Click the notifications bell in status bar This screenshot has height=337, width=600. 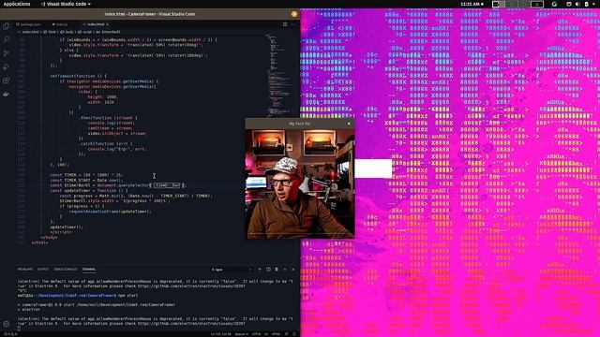coord(293,334)
